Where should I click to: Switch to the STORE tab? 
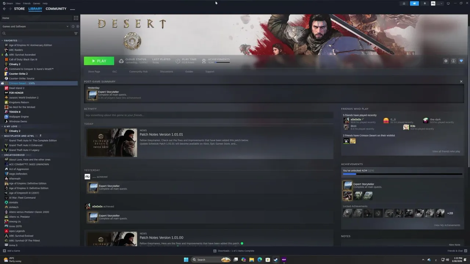(19, 9)
